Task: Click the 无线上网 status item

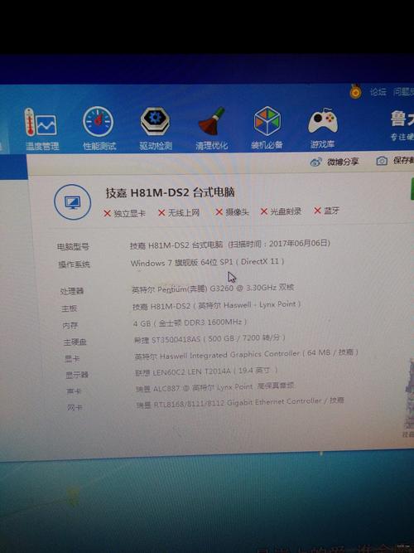Action: click(x=179, y=213)
